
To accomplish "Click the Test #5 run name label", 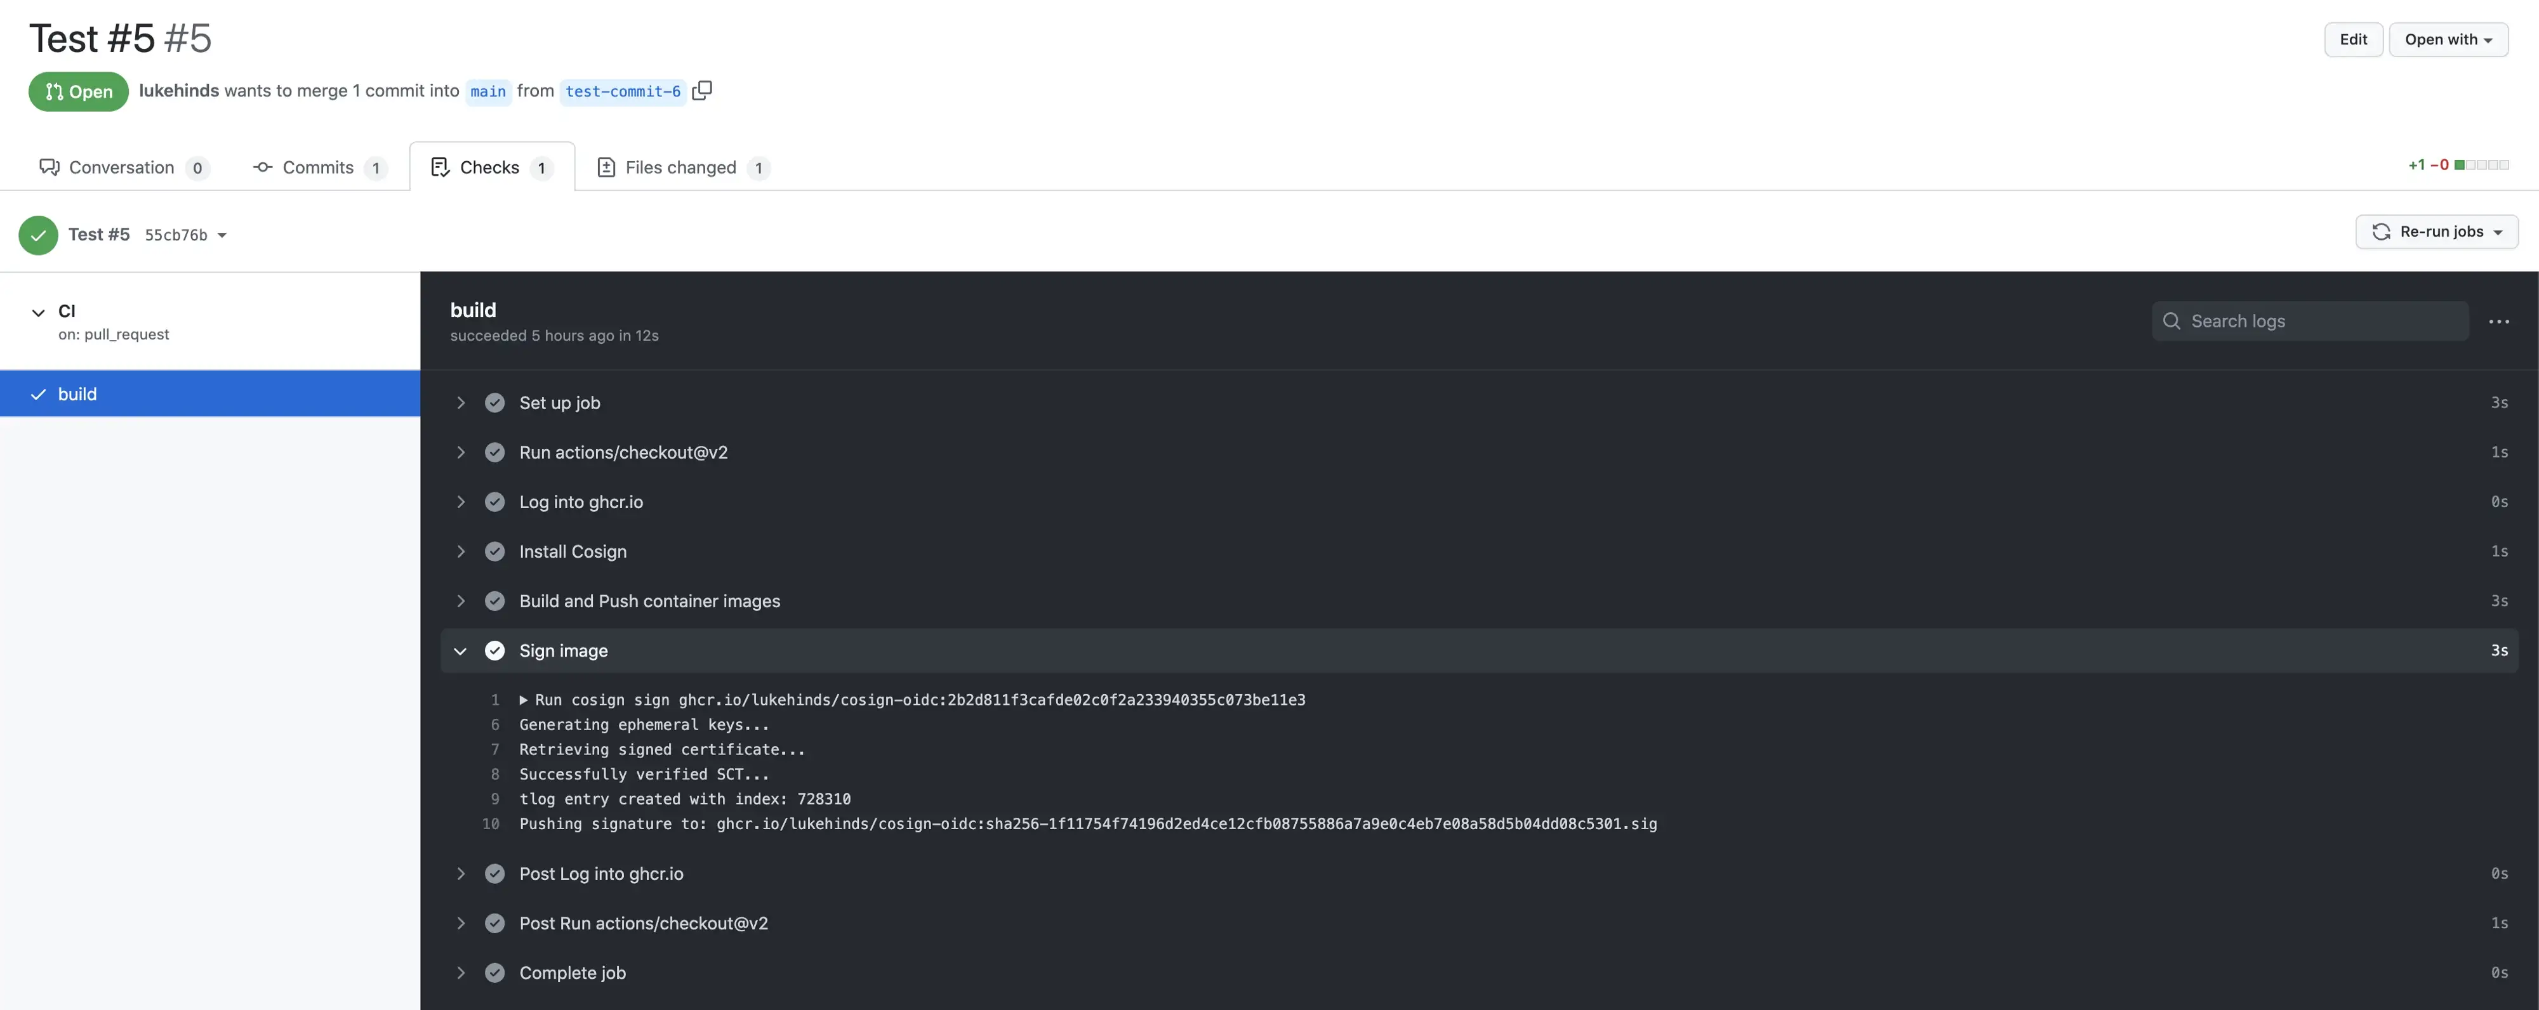I will [x=98, y=235].
